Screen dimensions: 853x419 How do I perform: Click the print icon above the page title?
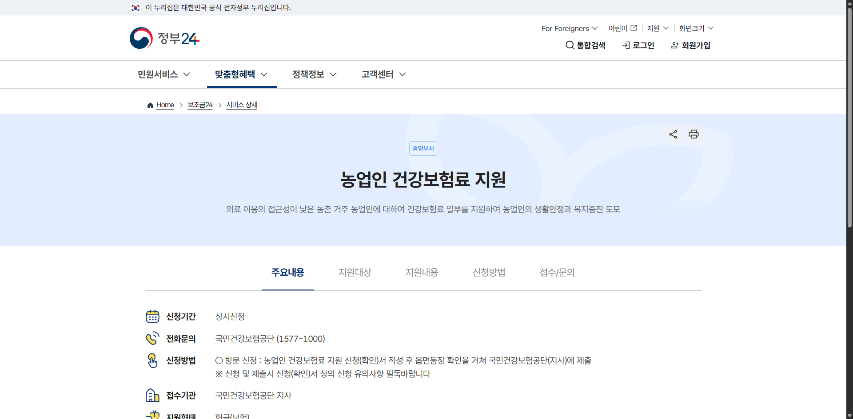point(694,134)
